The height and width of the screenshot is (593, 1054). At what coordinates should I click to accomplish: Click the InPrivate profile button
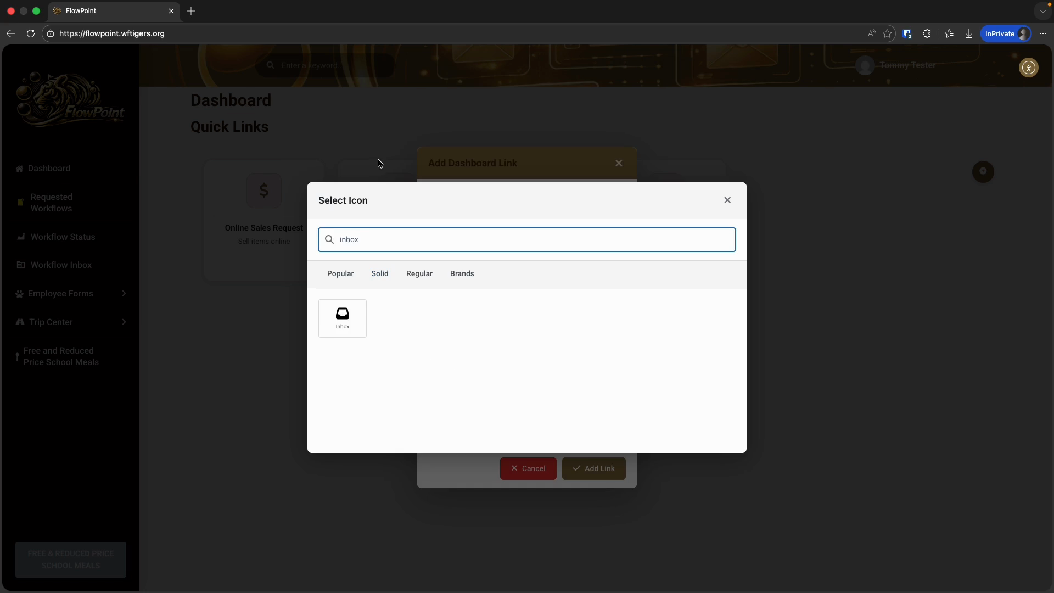[x=1006, y=34]
